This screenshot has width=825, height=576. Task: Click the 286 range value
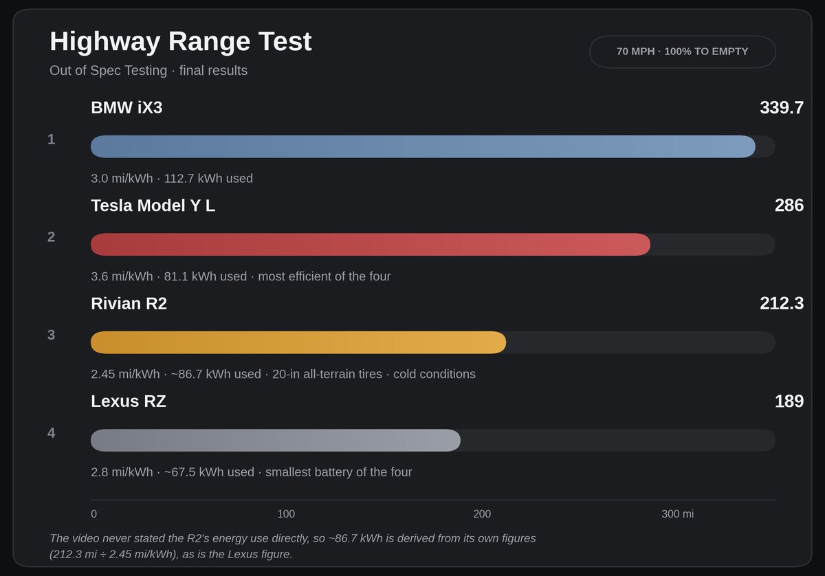[789, 206]
